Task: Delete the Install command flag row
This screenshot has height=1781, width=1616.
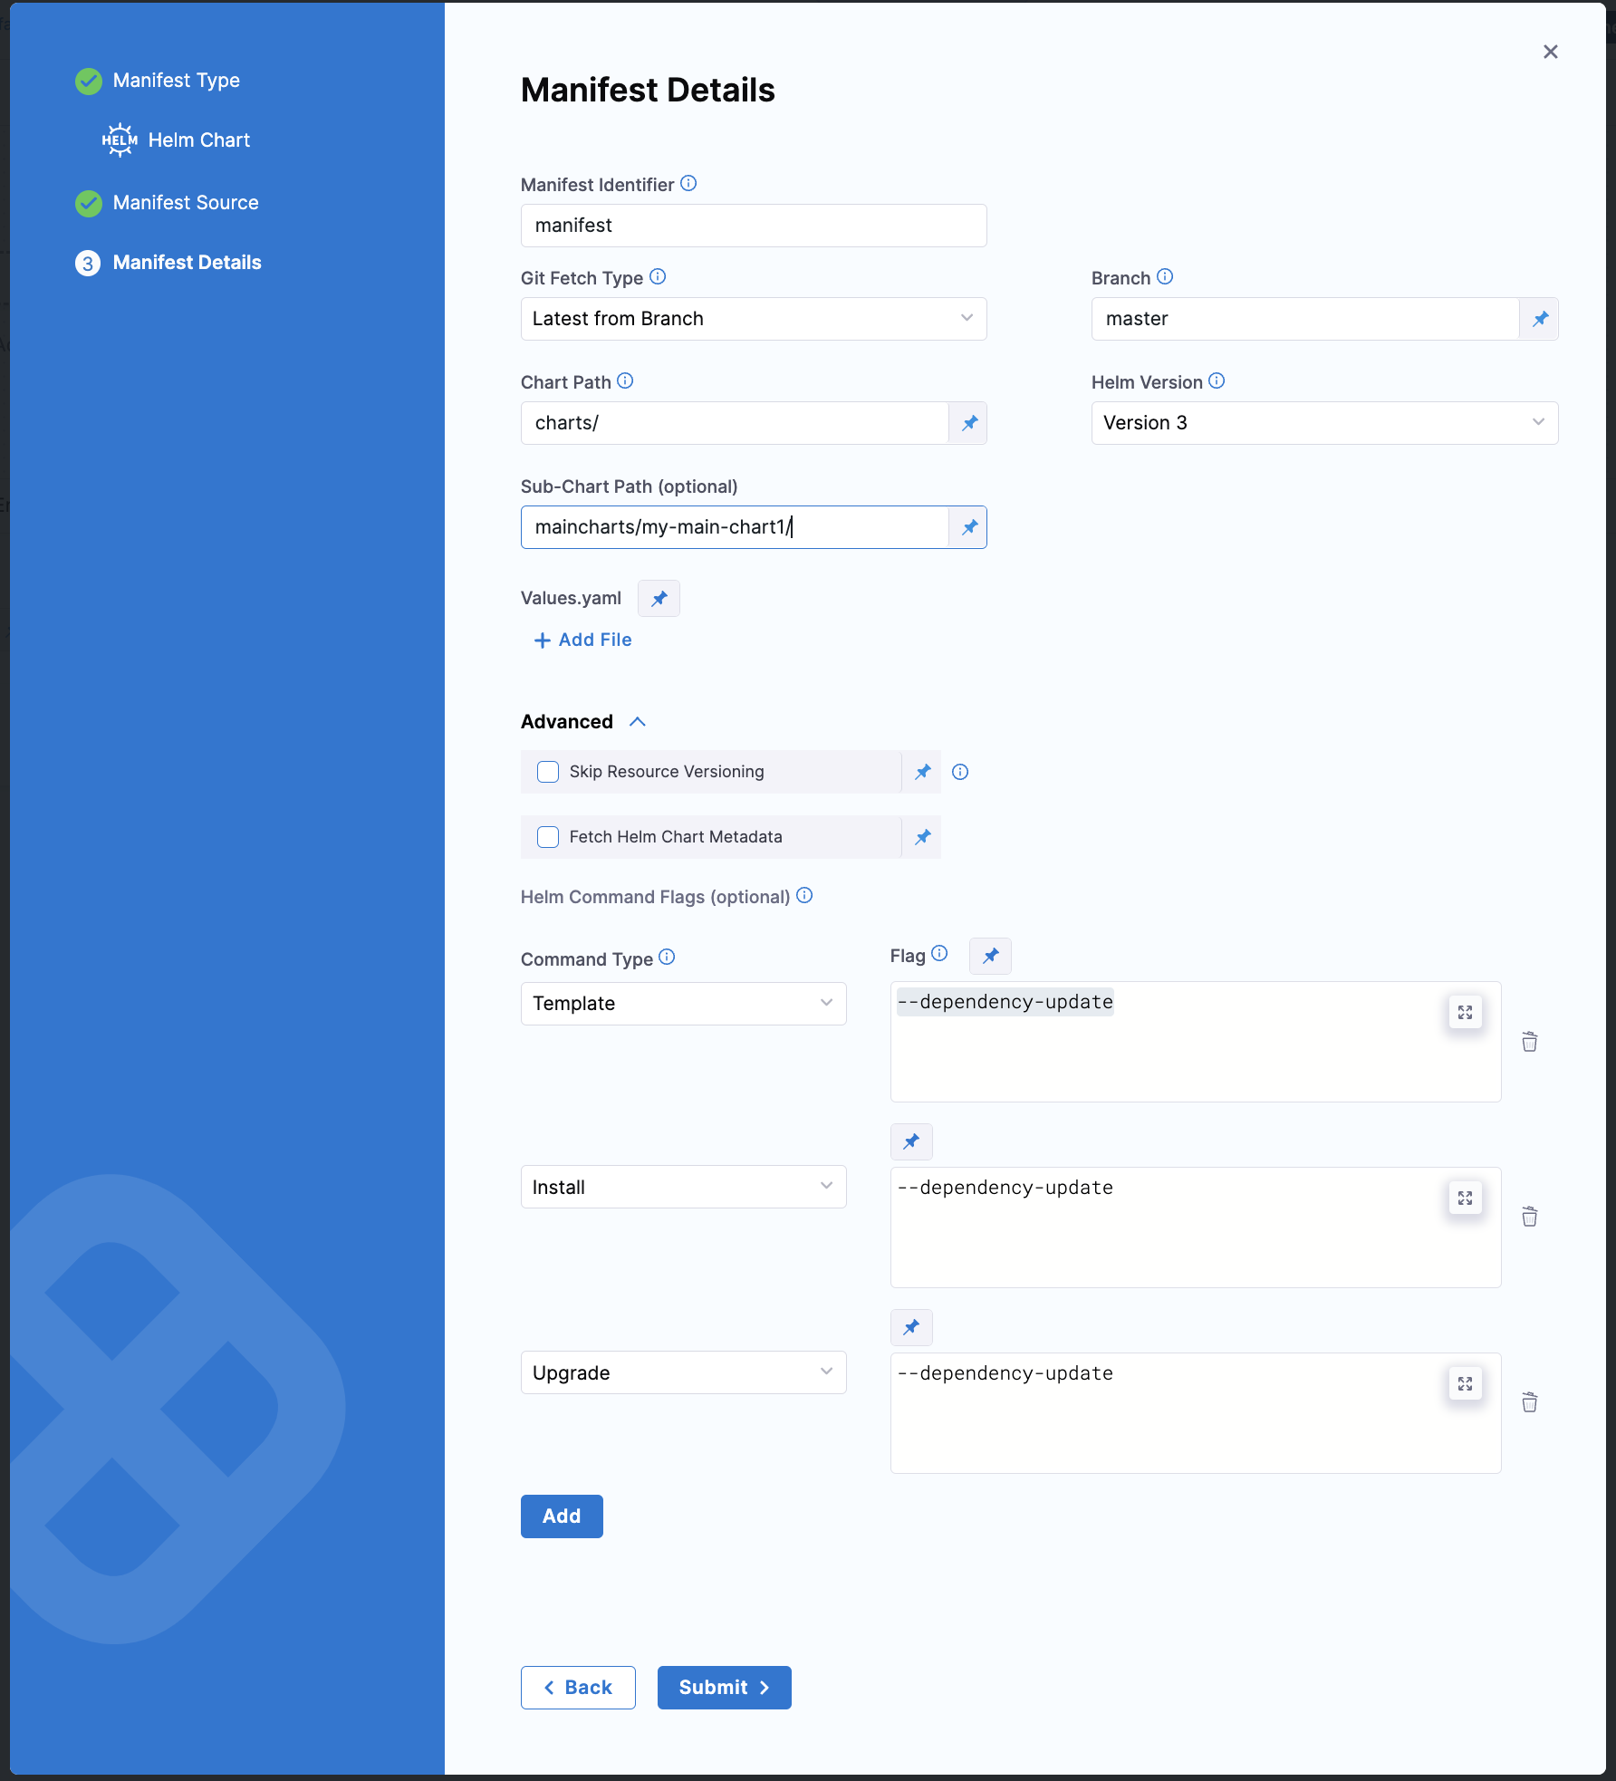Action: point(1529,1217)
